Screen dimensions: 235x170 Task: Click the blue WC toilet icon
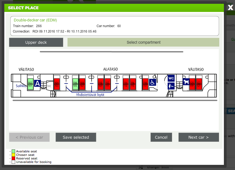point(171,78)
